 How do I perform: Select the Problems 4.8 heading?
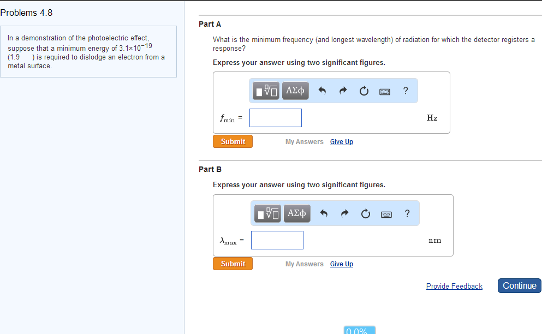pyautogui.click(x=26, y=13)
